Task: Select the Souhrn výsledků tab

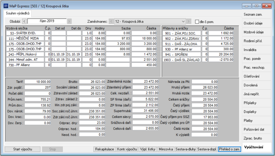Action: pyautogui.click(x=18, y=13)
